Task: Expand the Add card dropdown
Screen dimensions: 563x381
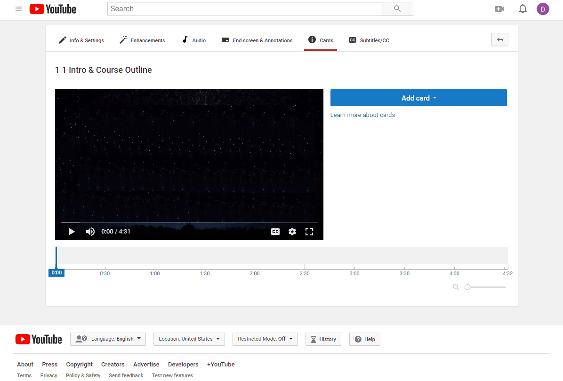Action: pyautogui.click(x=418, y=98)
